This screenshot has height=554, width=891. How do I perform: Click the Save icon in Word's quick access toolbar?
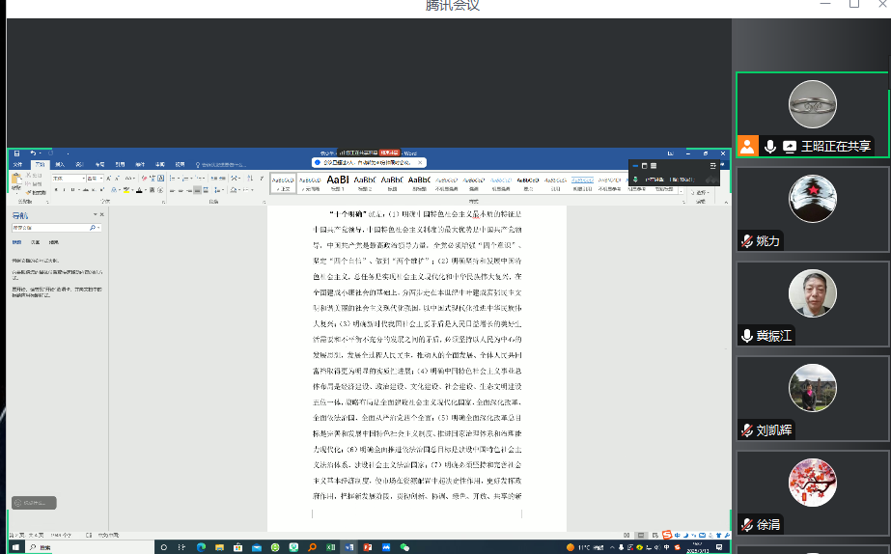(17, 153)
